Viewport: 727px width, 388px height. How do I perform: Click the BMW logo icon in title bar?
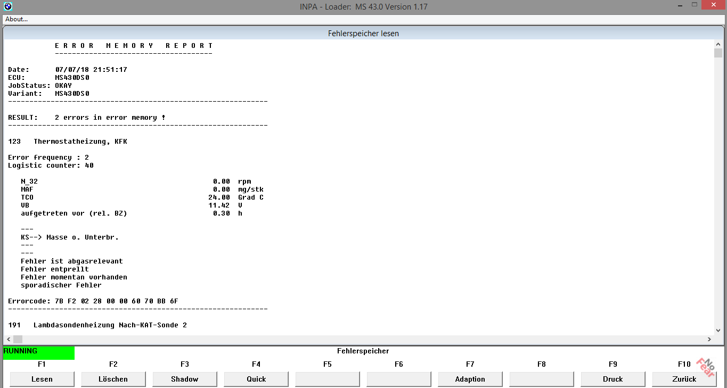[7, 6]
